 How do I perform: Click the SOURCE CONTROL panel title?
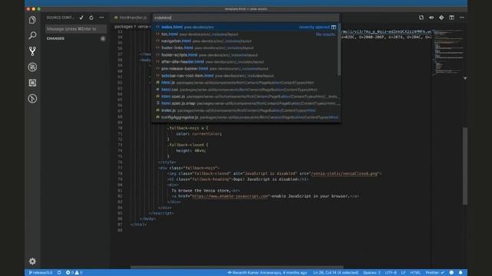(61, 18)
